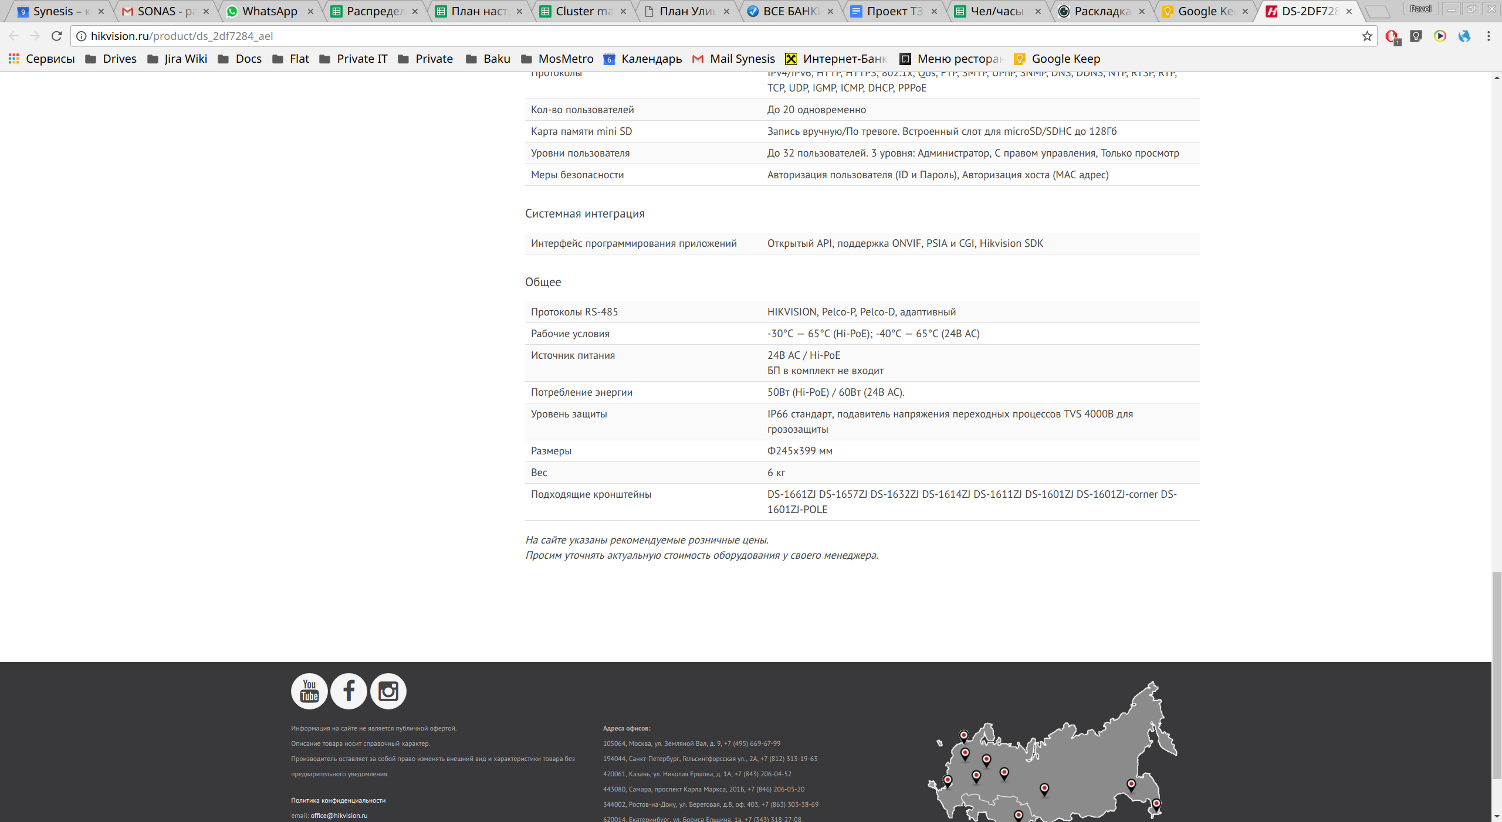This screenshot has height=822, width=1502.
Task: Click the 'Потребление энергии' row label
Action: click(581, 392)
